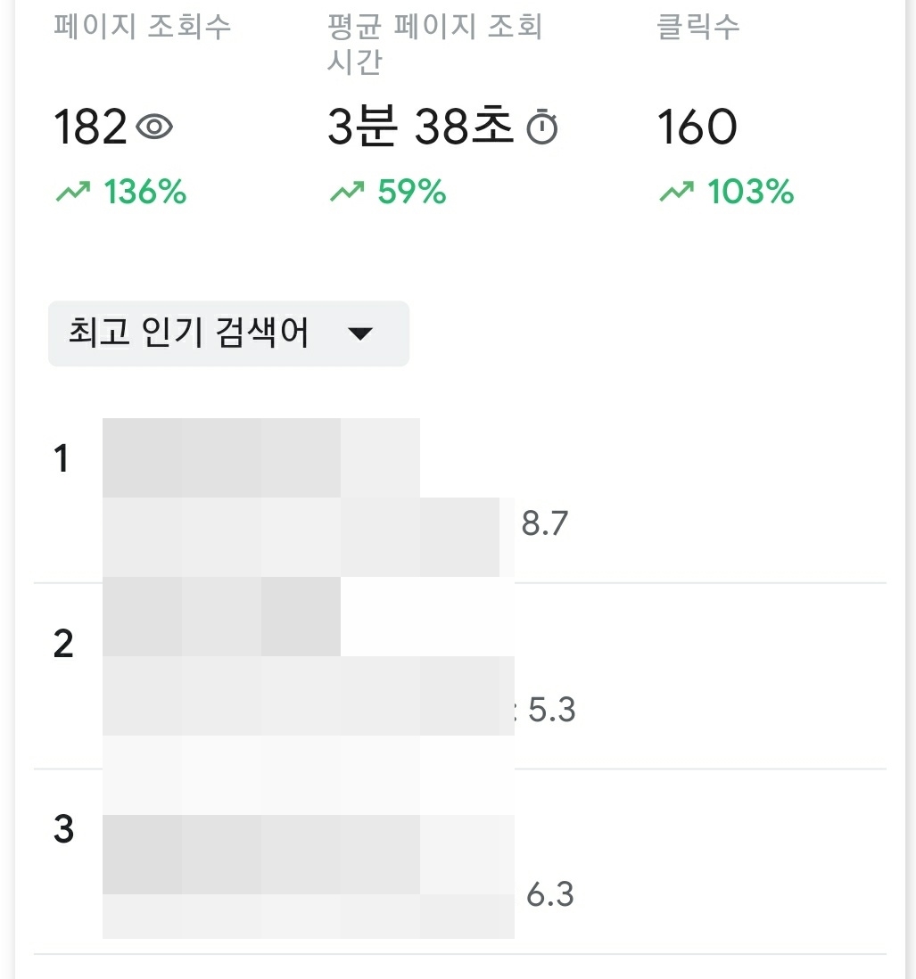Click the 182 page view count
This screenshot has height=979, width=916.
[x=89, y=128]
